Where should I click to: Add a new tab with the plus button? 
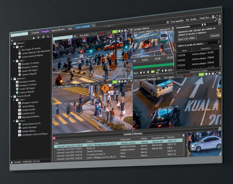tap(94, 25)
